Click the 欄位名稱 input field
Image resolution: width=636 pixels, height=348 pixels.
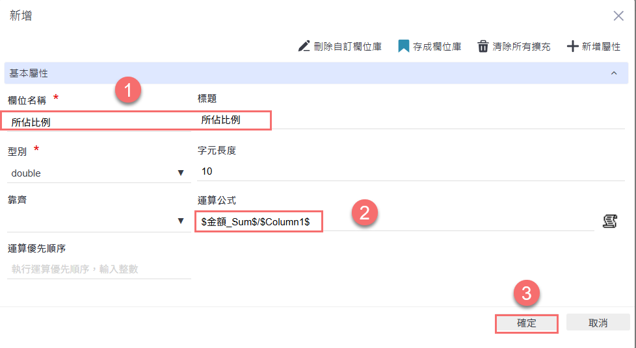(x=98, y=121)
